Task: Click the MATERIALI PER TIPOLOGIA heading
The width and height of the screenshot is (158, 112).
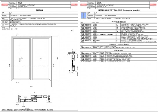Action: pos(119,10)
